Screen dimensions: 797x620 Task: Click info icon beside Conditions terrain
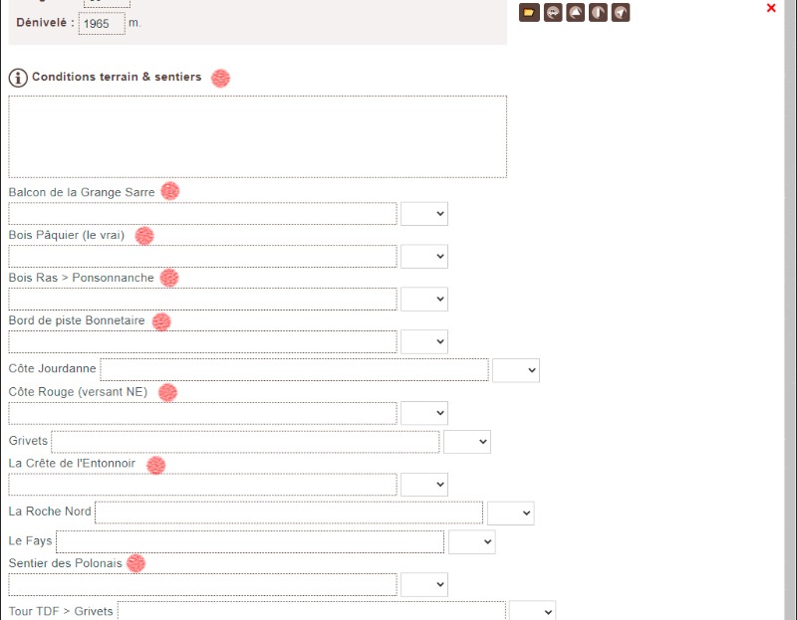click(18, 78)
